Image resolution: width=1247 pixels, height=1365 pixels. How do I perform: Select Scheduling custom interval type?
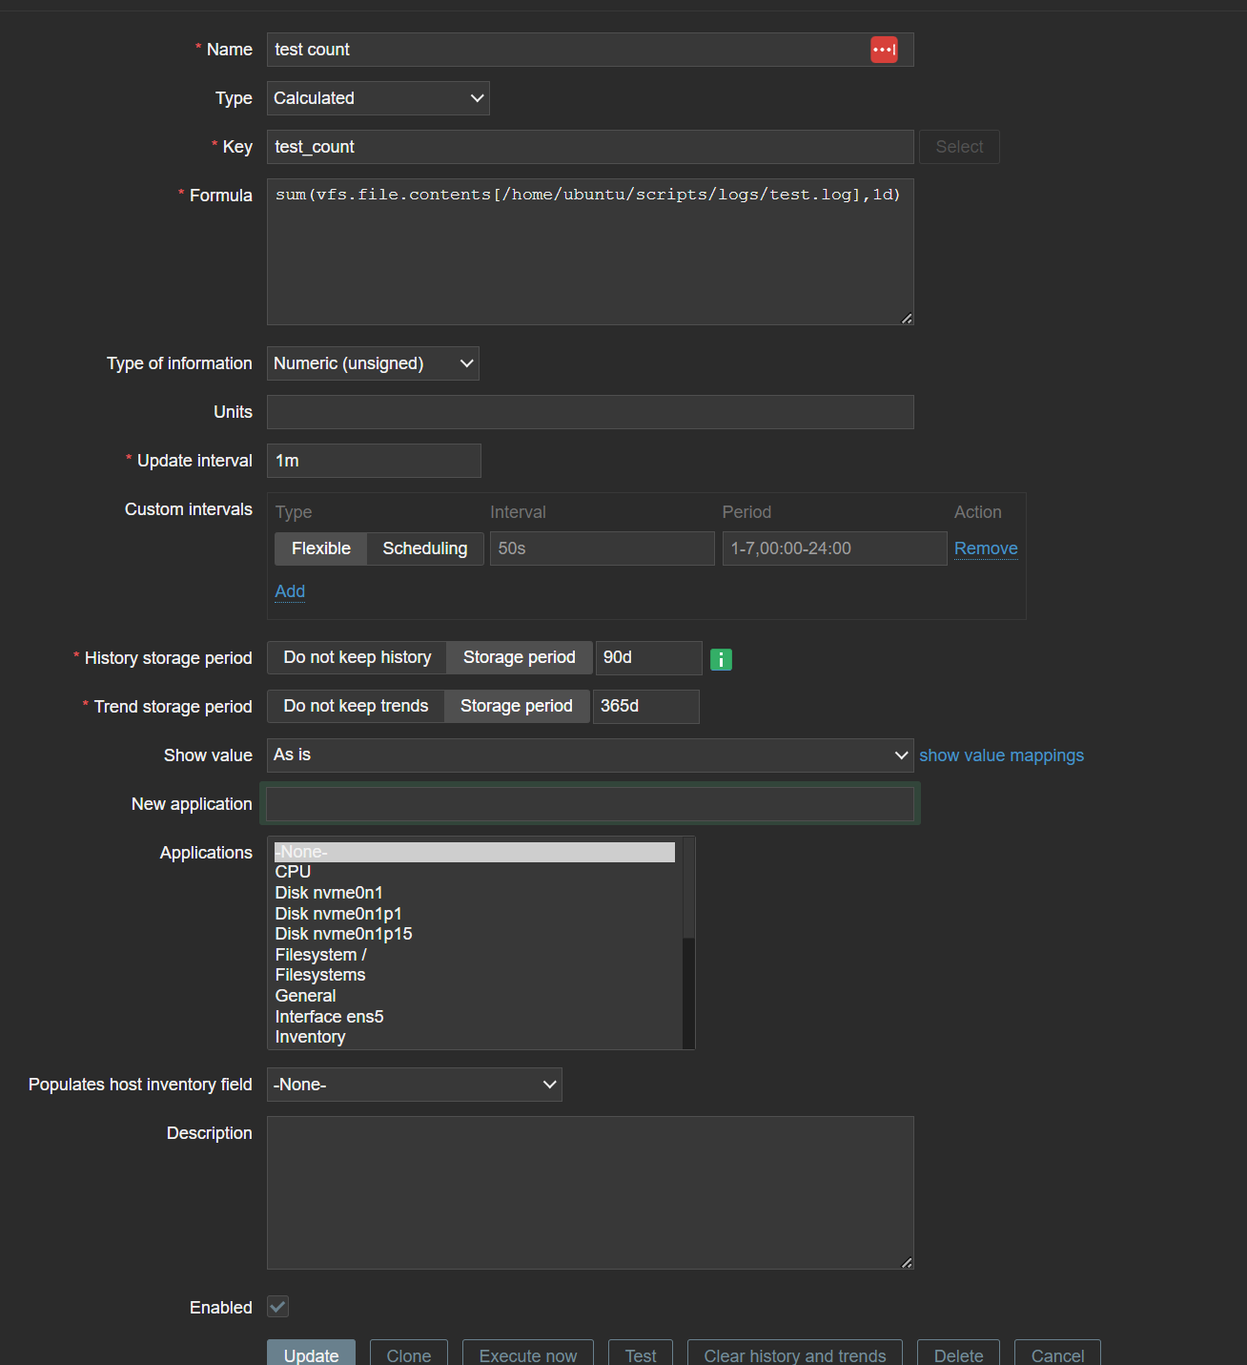pyautogui.click(x=425, y=548)
